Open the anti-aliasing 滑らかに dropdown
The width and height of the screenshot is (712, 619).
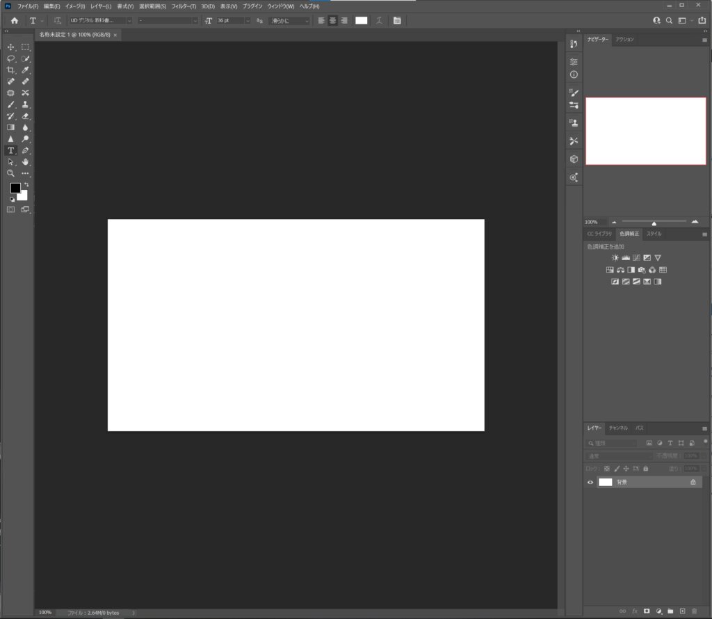click(x=289, y=20)
